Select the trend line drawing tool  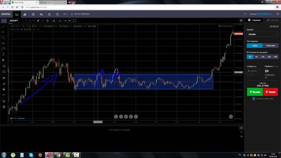(x=4, y=26)
